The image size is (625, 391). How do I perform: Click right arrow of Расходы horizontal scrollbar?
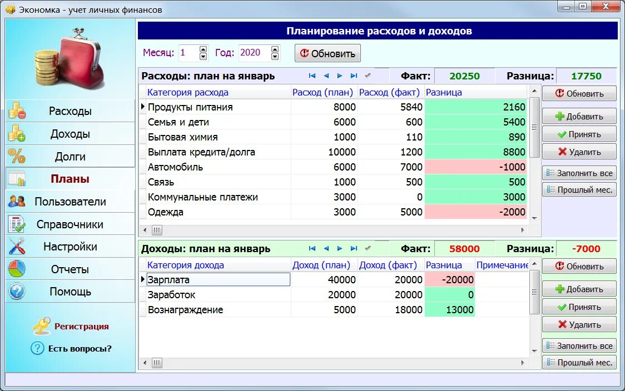click(523, 230)
